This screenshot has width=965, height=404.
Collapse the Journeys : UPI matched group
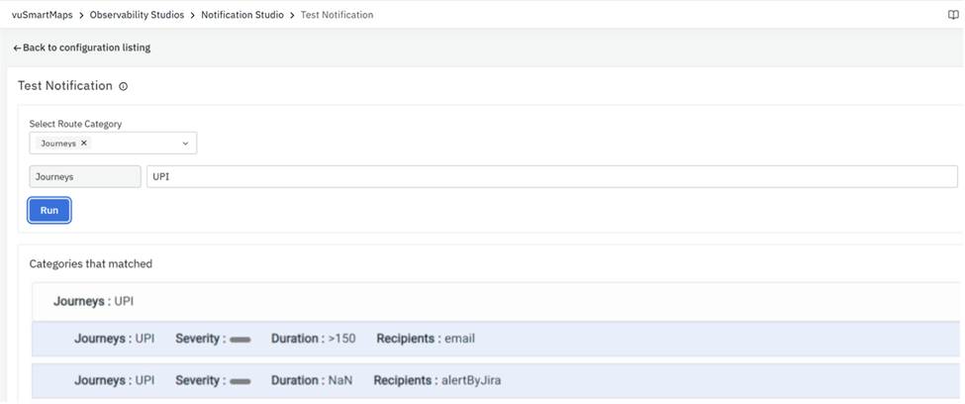click(93, 300)
